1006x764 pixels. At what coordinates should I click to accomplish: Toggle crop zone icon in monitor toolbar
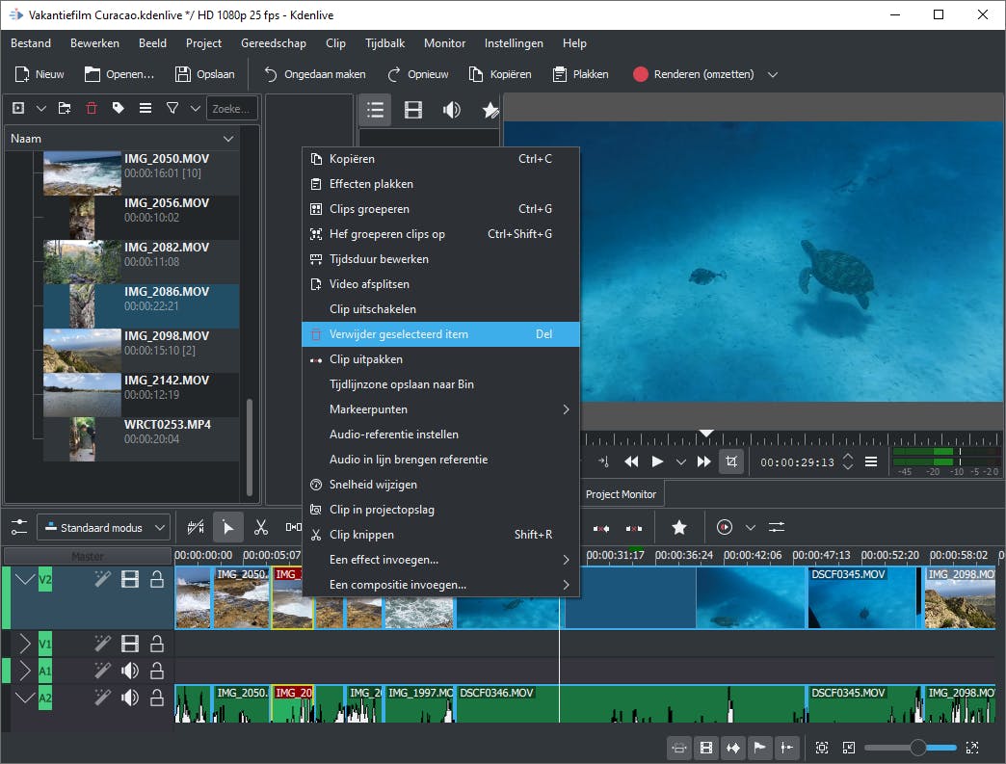(x=731, y=461)
